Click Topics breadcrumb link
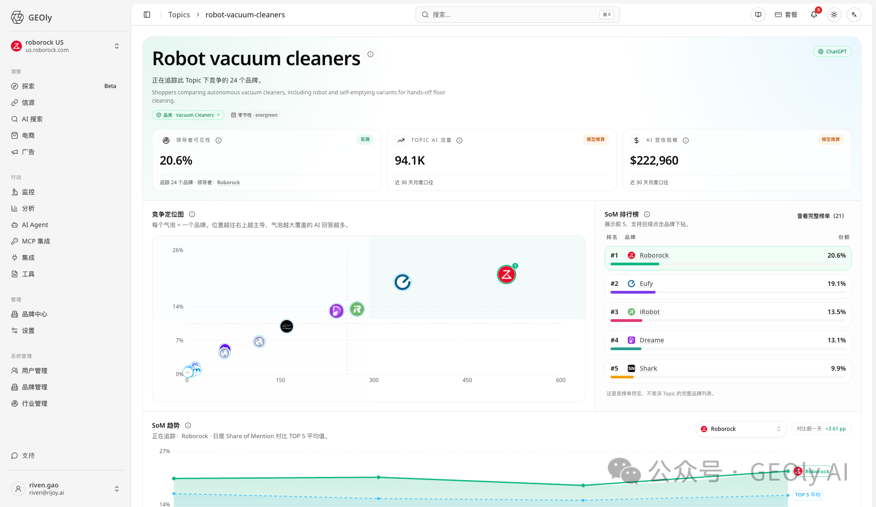This screenshot has width=876, height=507. pos(179,15)
